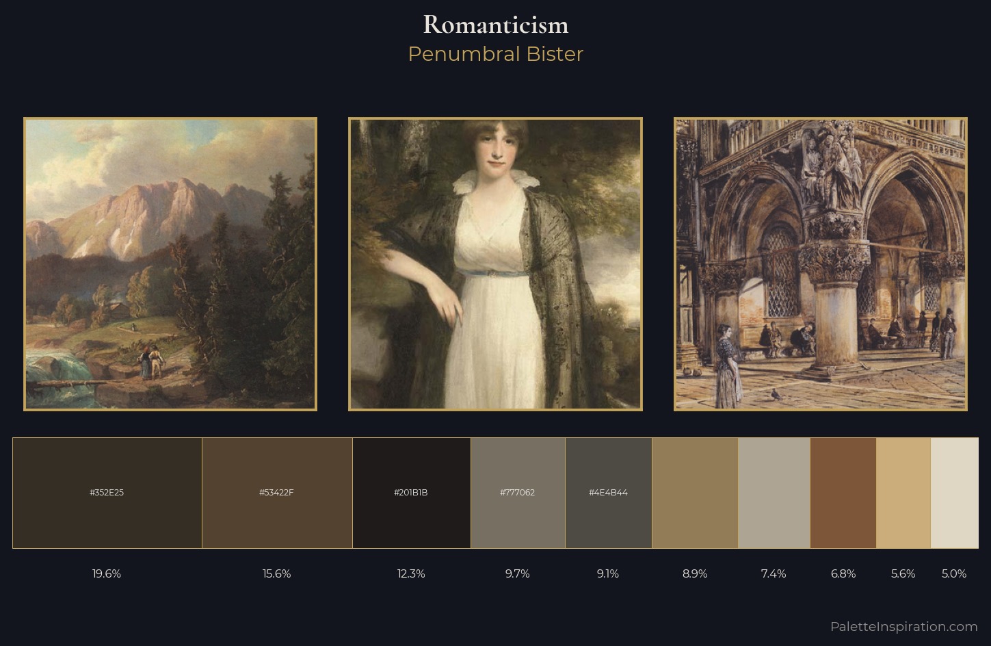Click the 7.4% percentage label
The image size is (991, 646).
point(774,573)
